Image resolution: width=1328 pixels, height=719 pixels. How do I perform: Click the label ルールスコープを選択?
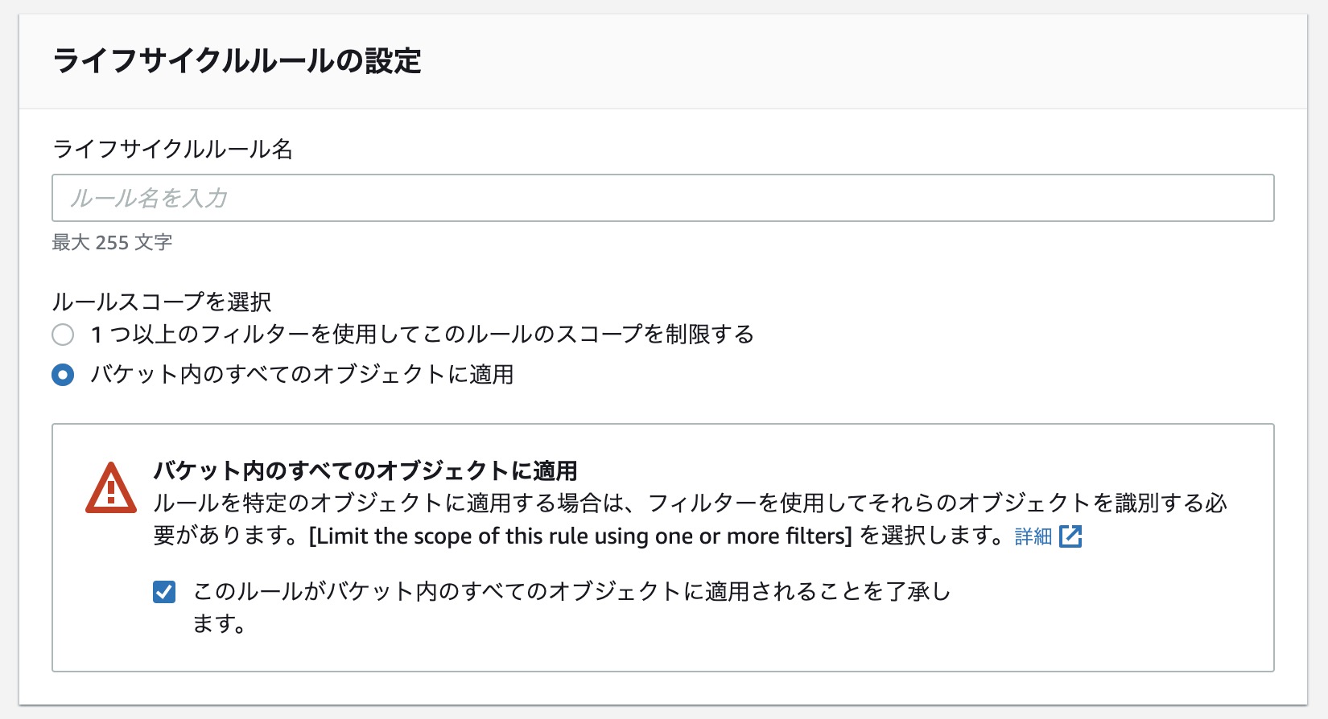tap(162, 302)
